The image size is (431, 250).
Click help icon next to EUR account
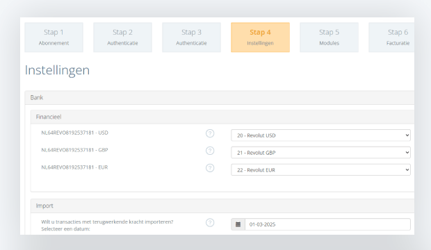click(210, 168)
